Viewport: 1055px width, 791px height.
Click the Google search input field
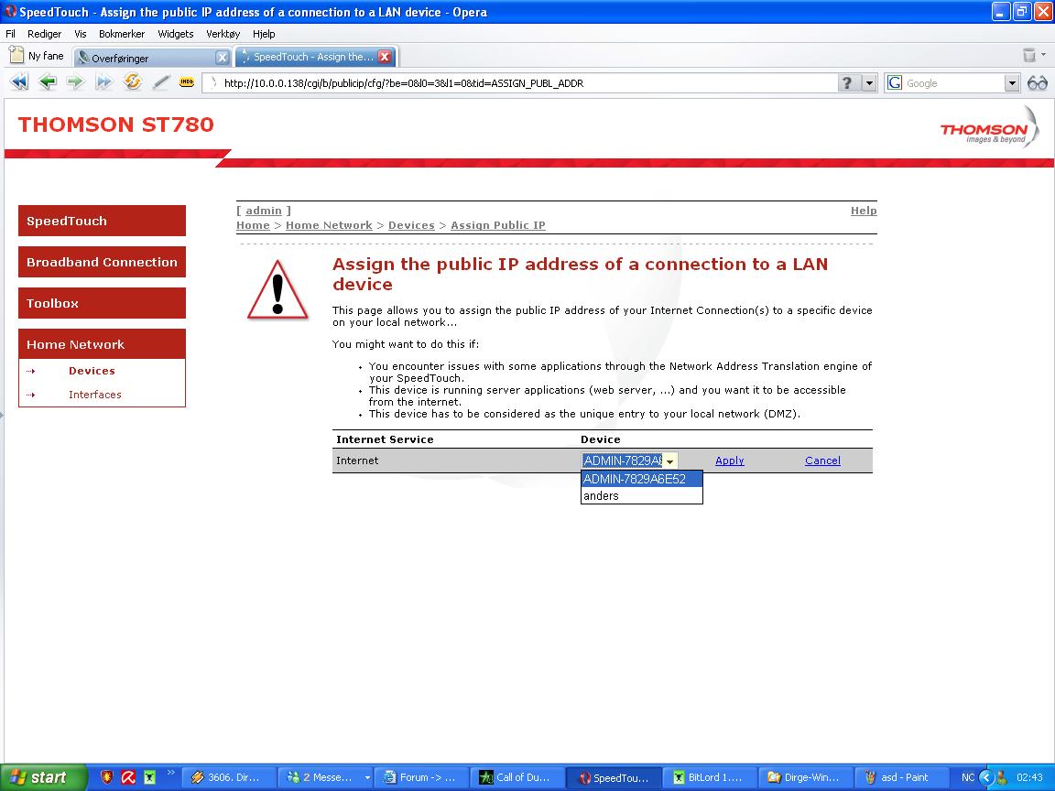[953, 82]
